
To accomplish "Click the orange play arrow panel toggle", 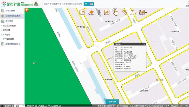I will 27,10.
